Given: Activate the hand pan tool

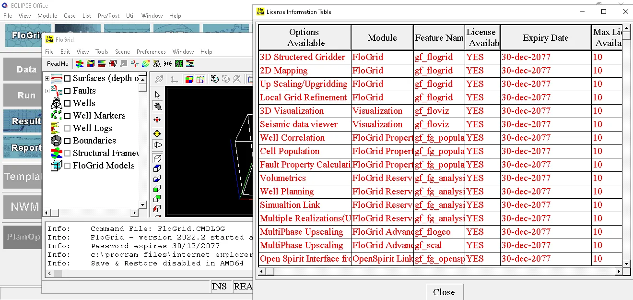Looking at the screenshot, I should tap(157, 107).
